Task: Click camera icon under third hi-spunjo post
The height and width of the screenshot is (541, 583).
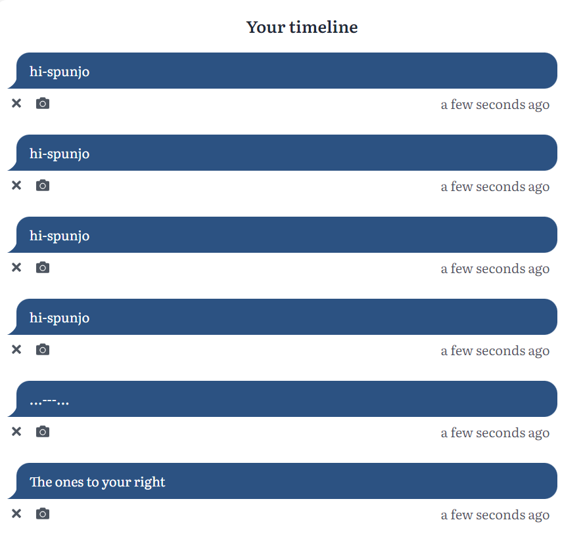Action: pos(43,267)
